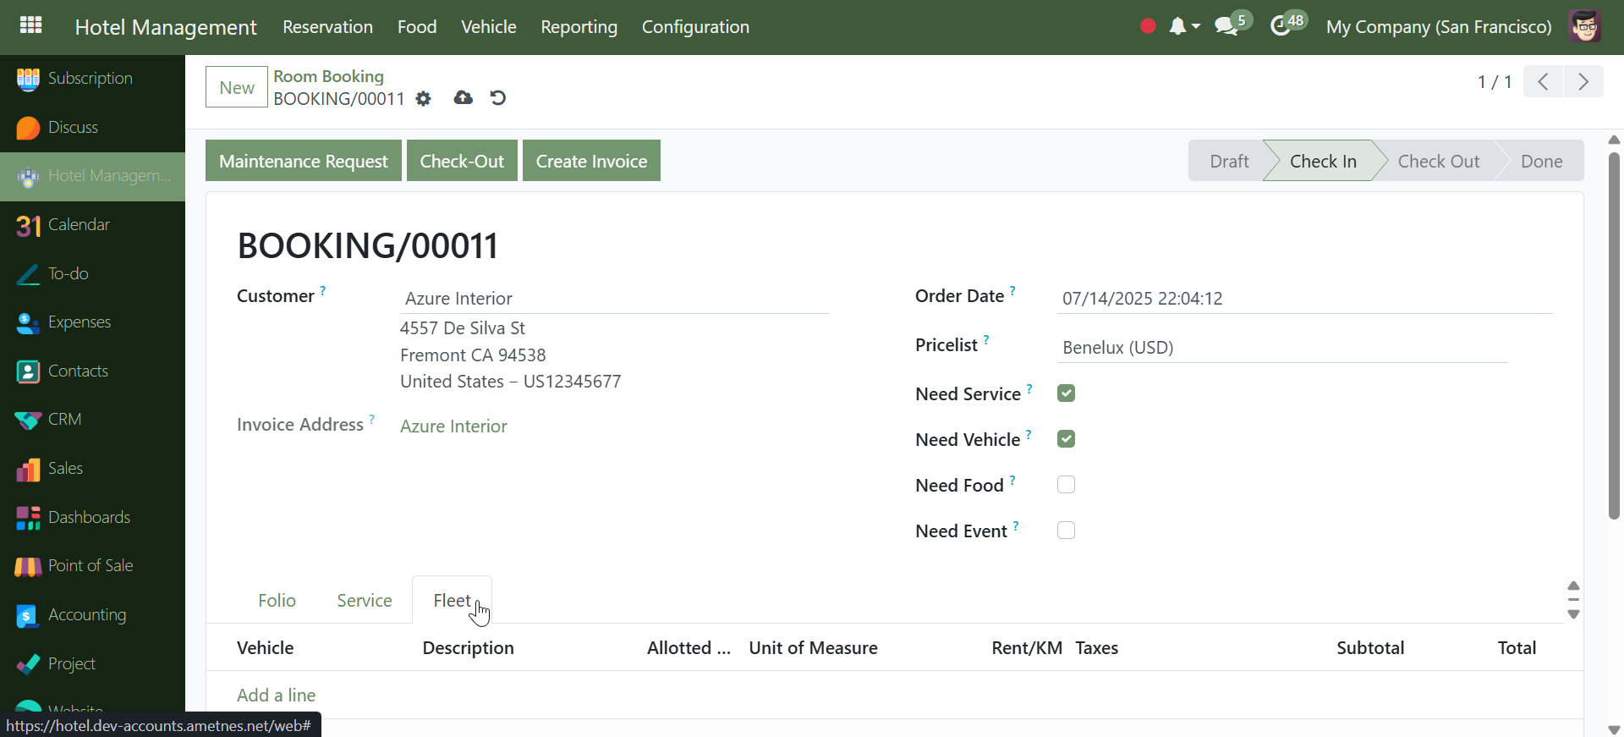The image size is (1624, 737).
Task: Enable the Need Event checkbox
Action: [x=1066, y=531]
